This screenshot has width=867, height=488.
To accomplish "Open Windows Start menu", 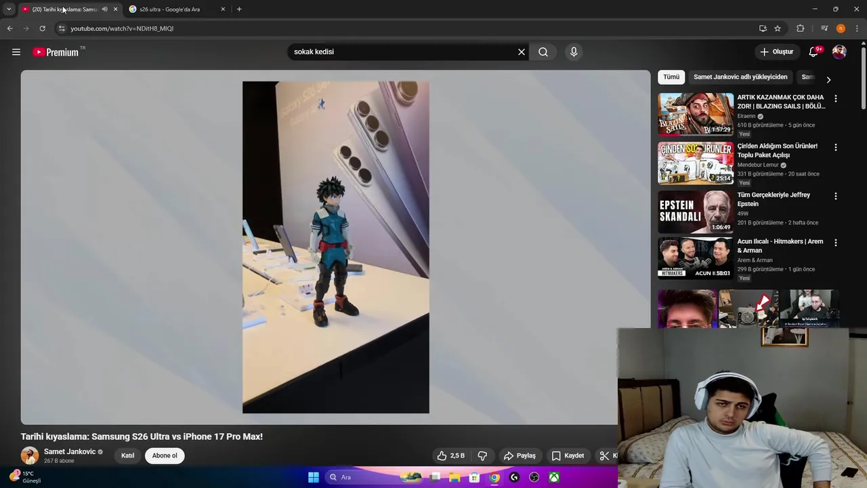I will pos(314,477).
